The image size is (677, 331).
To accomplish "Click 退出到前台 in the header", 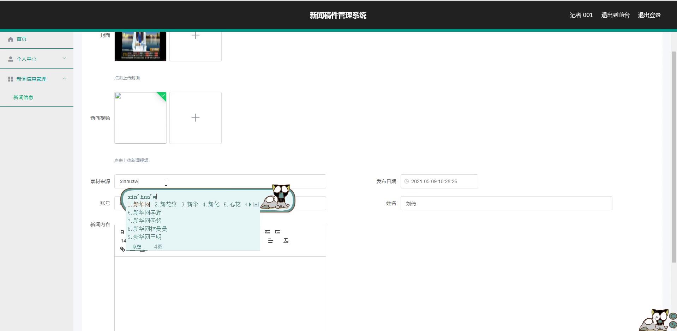I will click(x=615, y=15).
